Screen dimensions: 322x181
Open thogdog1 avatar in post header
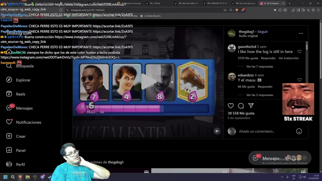tap(232, 33)
